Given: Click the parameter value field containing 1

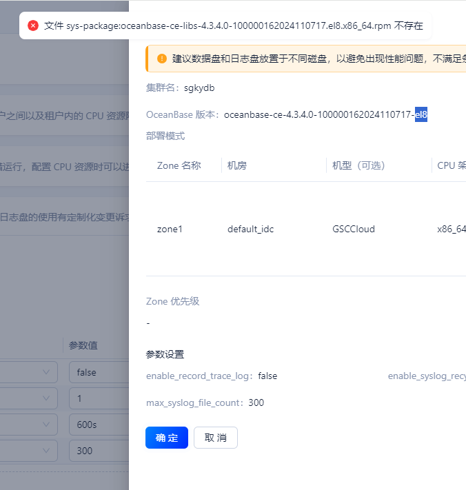Looking at the screenshot, I should [99, 398].
